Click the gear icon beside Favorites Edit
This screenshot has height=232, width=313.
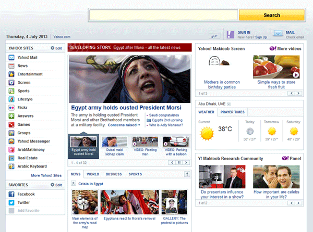pos(52,185)
